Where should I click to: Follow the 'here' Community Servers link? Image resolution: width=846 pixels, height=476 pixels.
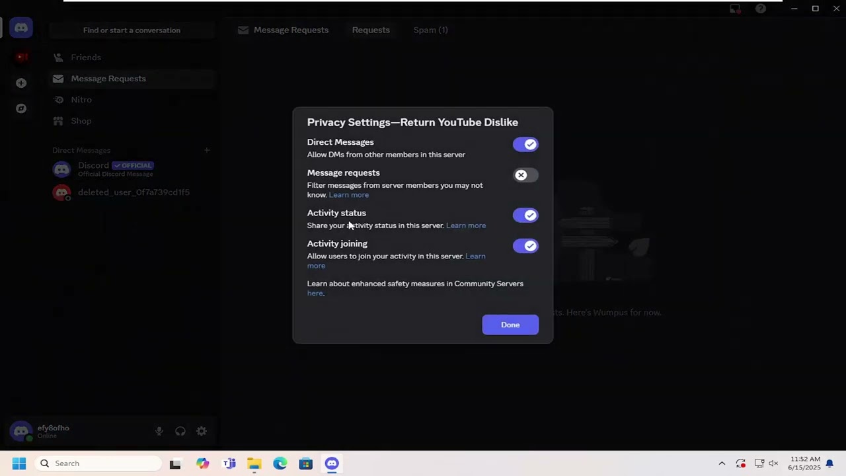point(315,294)
